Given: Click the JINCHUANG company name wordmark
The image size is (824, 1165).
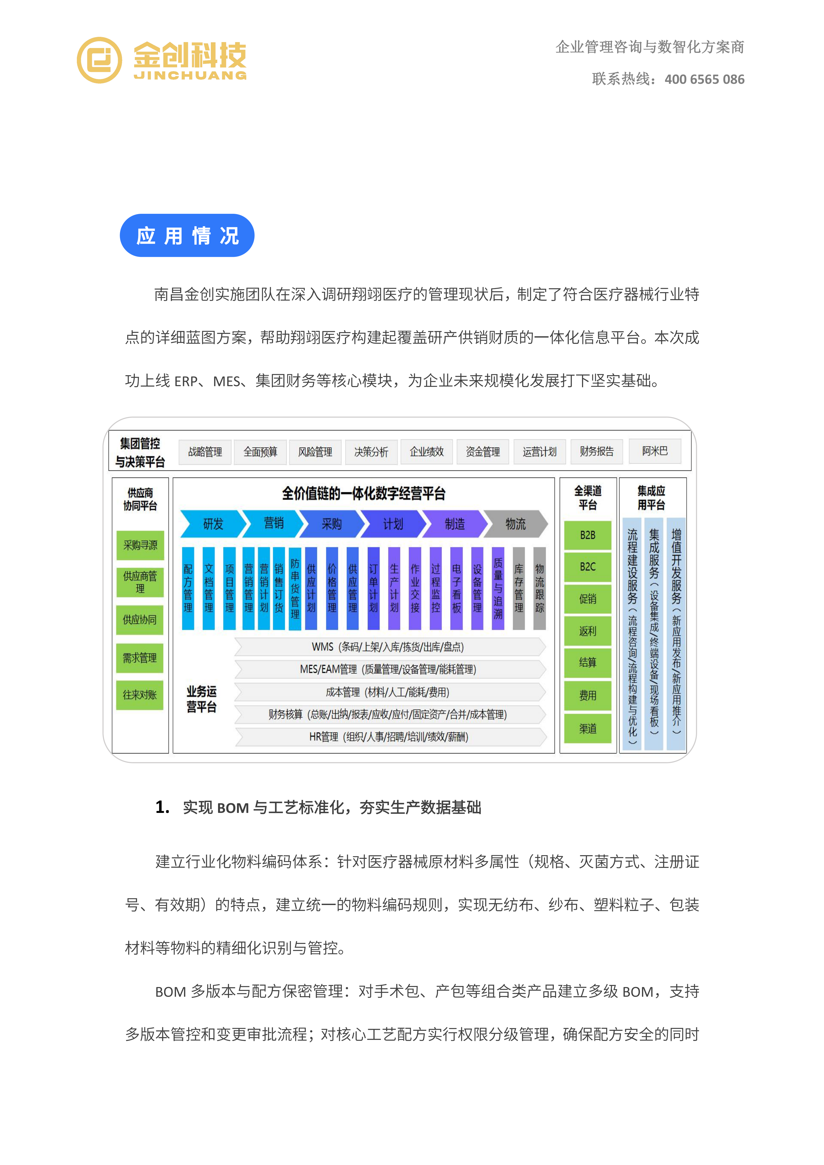Looking at the screenshot, I should click(190, 76).
